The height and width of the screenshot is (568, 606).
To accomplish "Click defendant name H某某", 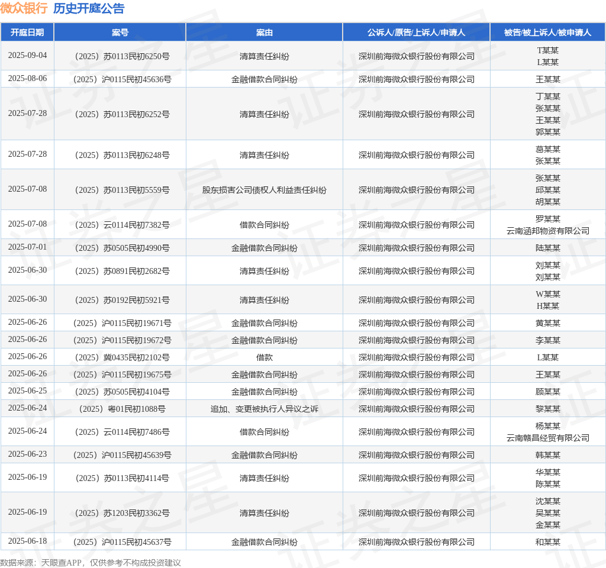I will [547, 306].
